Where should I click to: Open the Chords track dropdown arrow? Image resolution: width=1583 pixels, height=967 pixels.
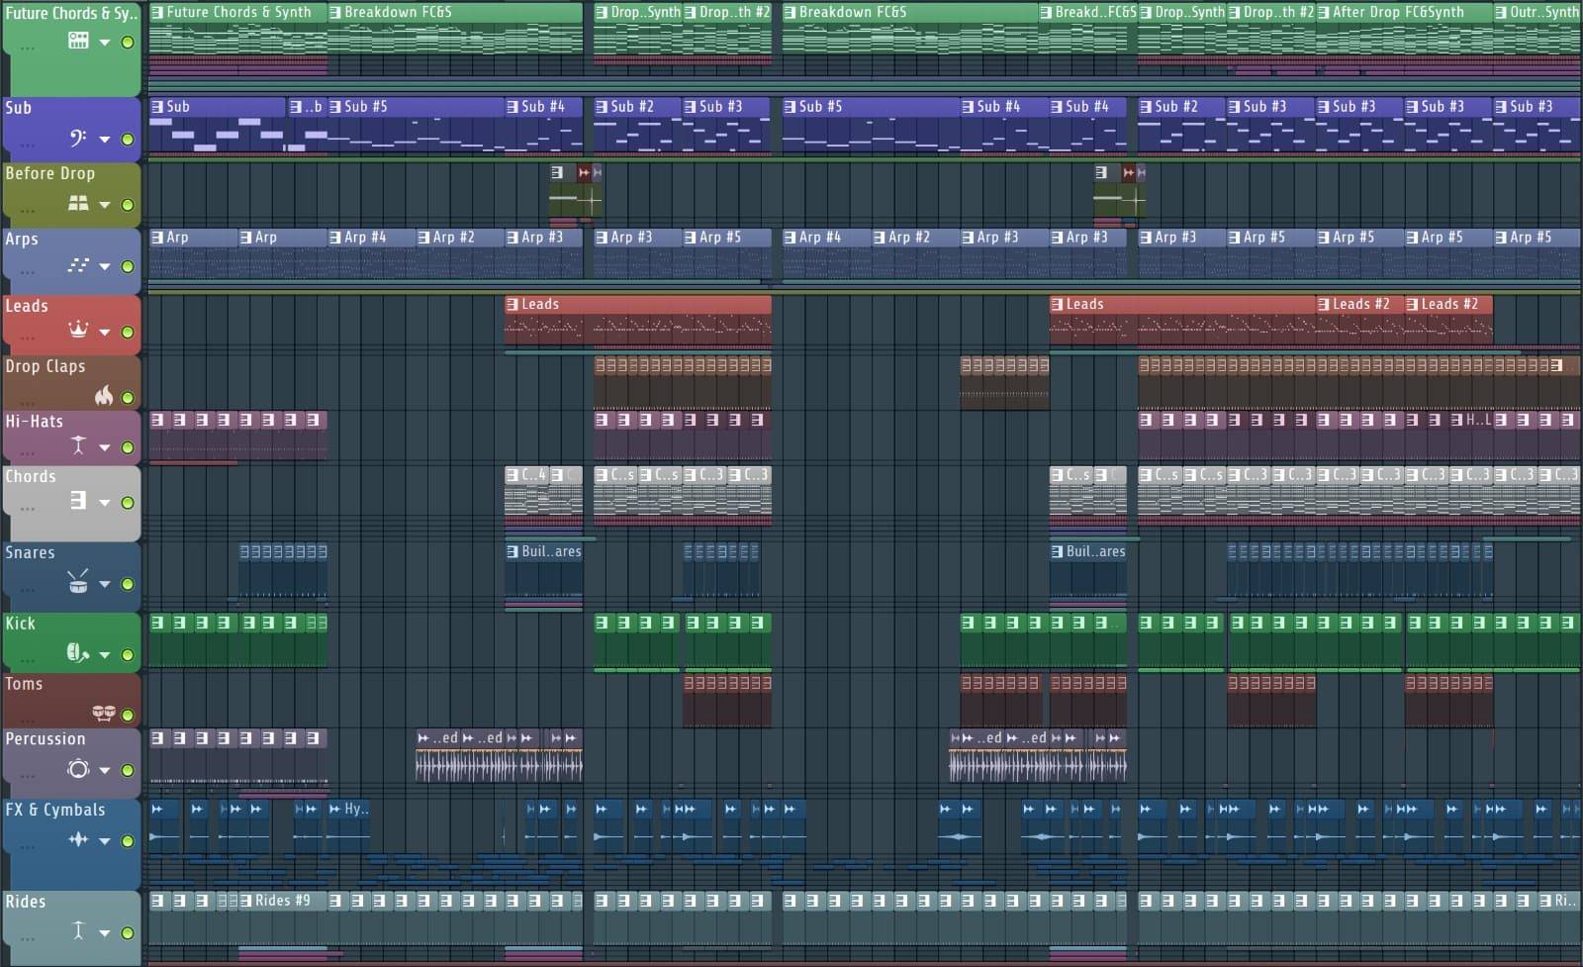pos(104,503)
